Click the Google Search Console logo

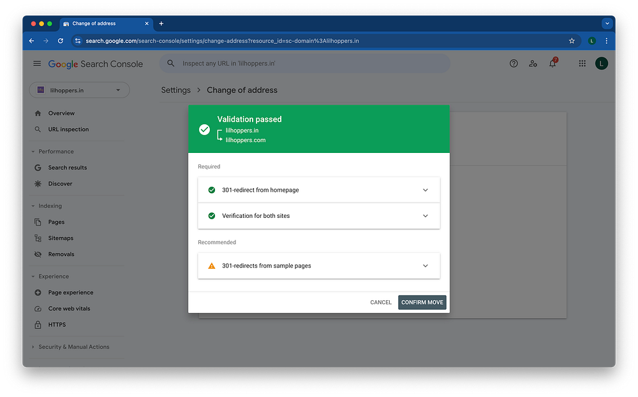(96, 64)
